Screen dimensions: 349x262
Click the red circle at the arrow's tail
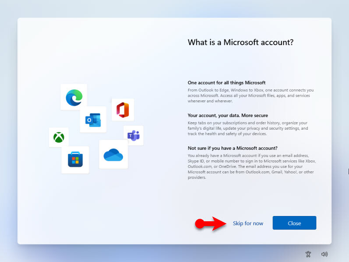tap(199, 224)
